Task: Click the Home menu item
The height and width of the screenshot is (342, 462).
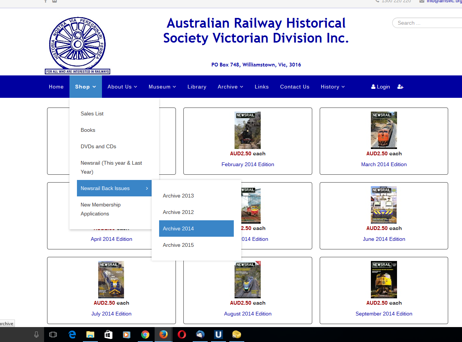Action: 56,87
